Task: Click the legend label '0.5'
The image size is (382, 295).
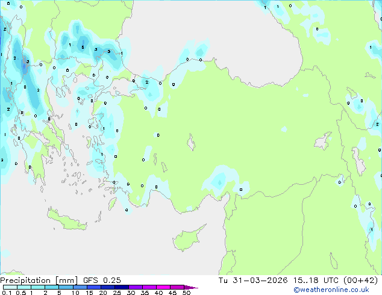Action: click(21, 293)
